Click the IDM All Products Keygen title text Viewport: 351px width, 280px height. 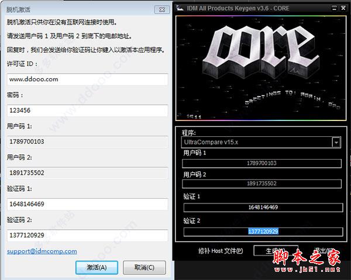(238, 8)
